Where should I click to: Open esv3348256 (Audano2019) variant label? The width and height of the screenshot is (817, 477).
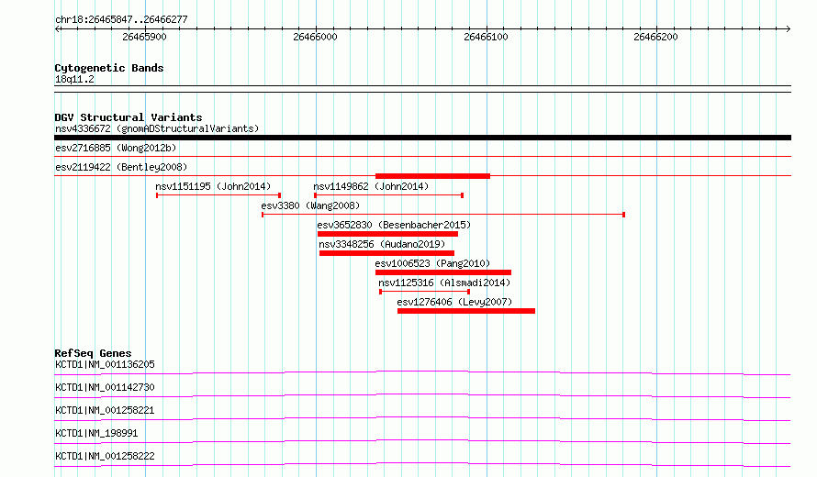[x=382, y=244]
